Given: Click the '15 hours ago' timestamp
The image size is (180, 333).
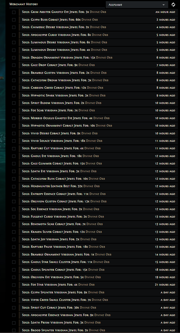Looking at the screenshot, I should pos(165,262).
